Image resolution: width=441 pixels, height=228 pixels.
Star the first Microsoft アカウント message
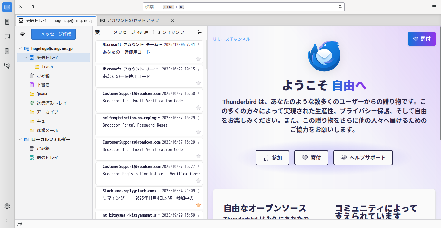click(x=198, y=59)
